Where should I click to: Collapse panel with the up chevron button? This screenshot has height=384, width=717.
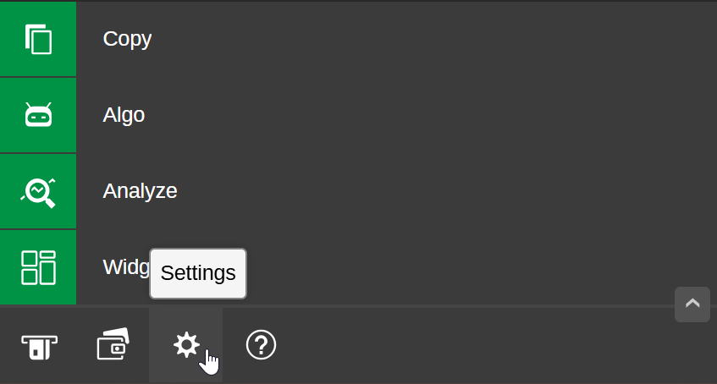[692, 304]
